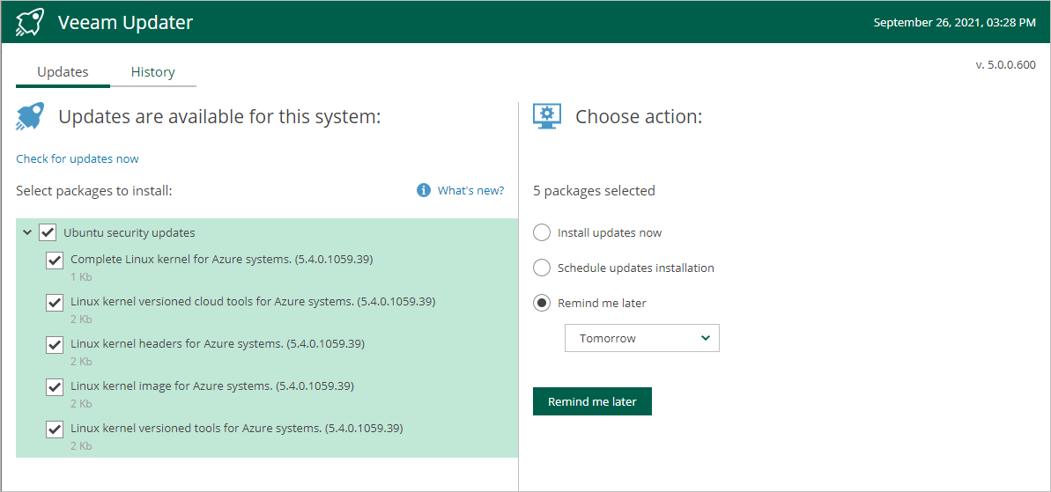1051x492 pixels.
Task: Click the info icon beside What's new
Action: [x=424, y=191]
